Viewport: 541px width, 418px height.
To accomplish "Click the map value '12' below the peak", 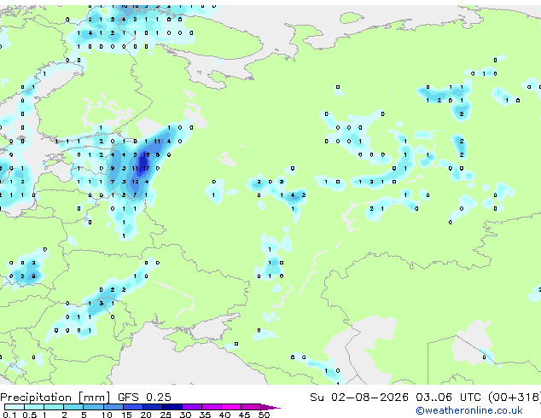I will pyautogui.click(x=135, y=182).
